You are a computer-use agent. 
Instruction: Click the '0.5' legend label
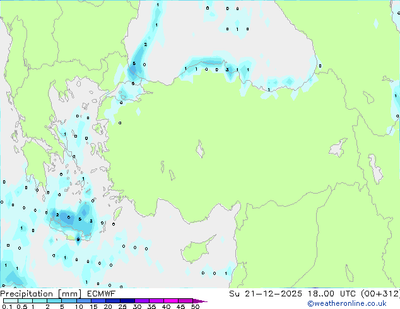pyautogui.click(x=21, y=306)
